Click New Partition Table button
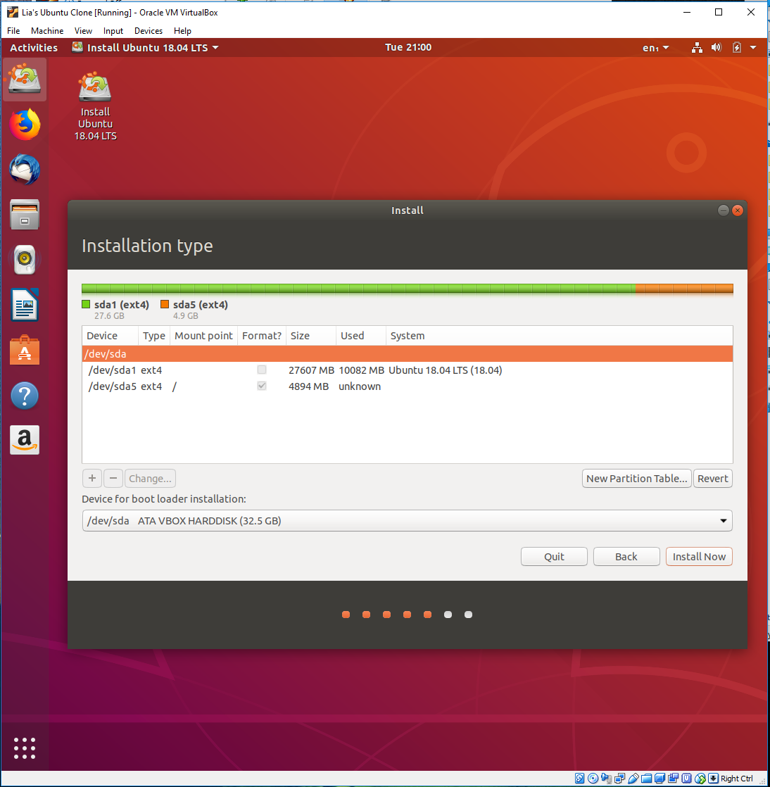Image resolution: width=770 pixels, height=787 pixels. [636, 478]
